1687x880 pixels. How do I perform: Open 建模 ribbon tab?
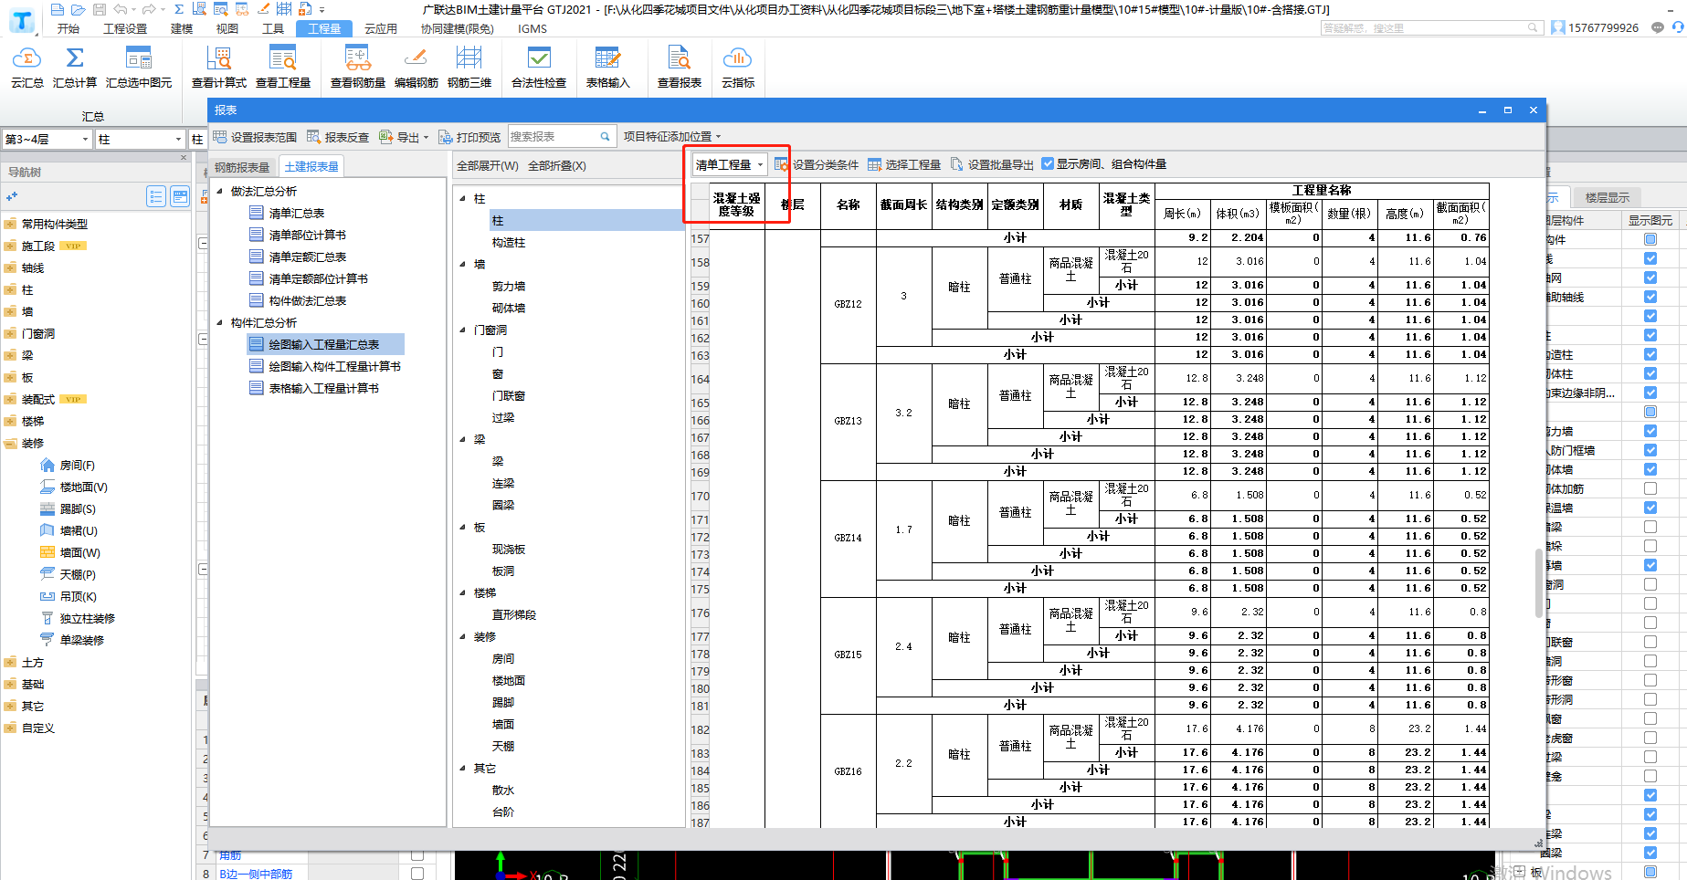182,29
